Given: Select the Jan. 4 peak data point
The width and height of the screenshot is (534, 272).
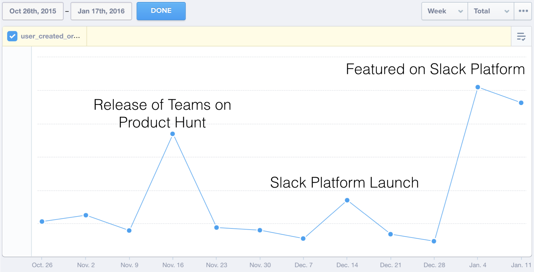Looking at the screenshot, I should 478,87.
